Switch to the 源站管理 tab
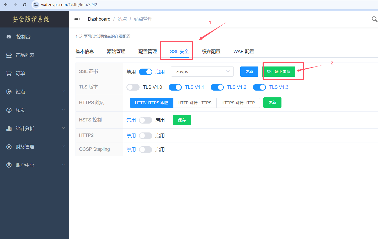The height and width of the screenshot is (239, 378). tap(116, 52)
